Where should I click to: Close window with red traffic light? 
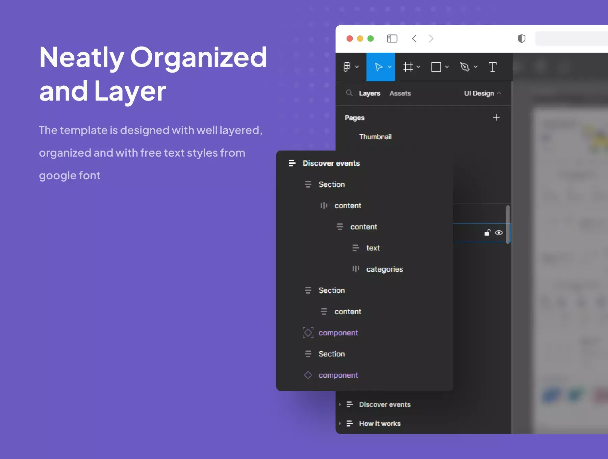[350, 38]
